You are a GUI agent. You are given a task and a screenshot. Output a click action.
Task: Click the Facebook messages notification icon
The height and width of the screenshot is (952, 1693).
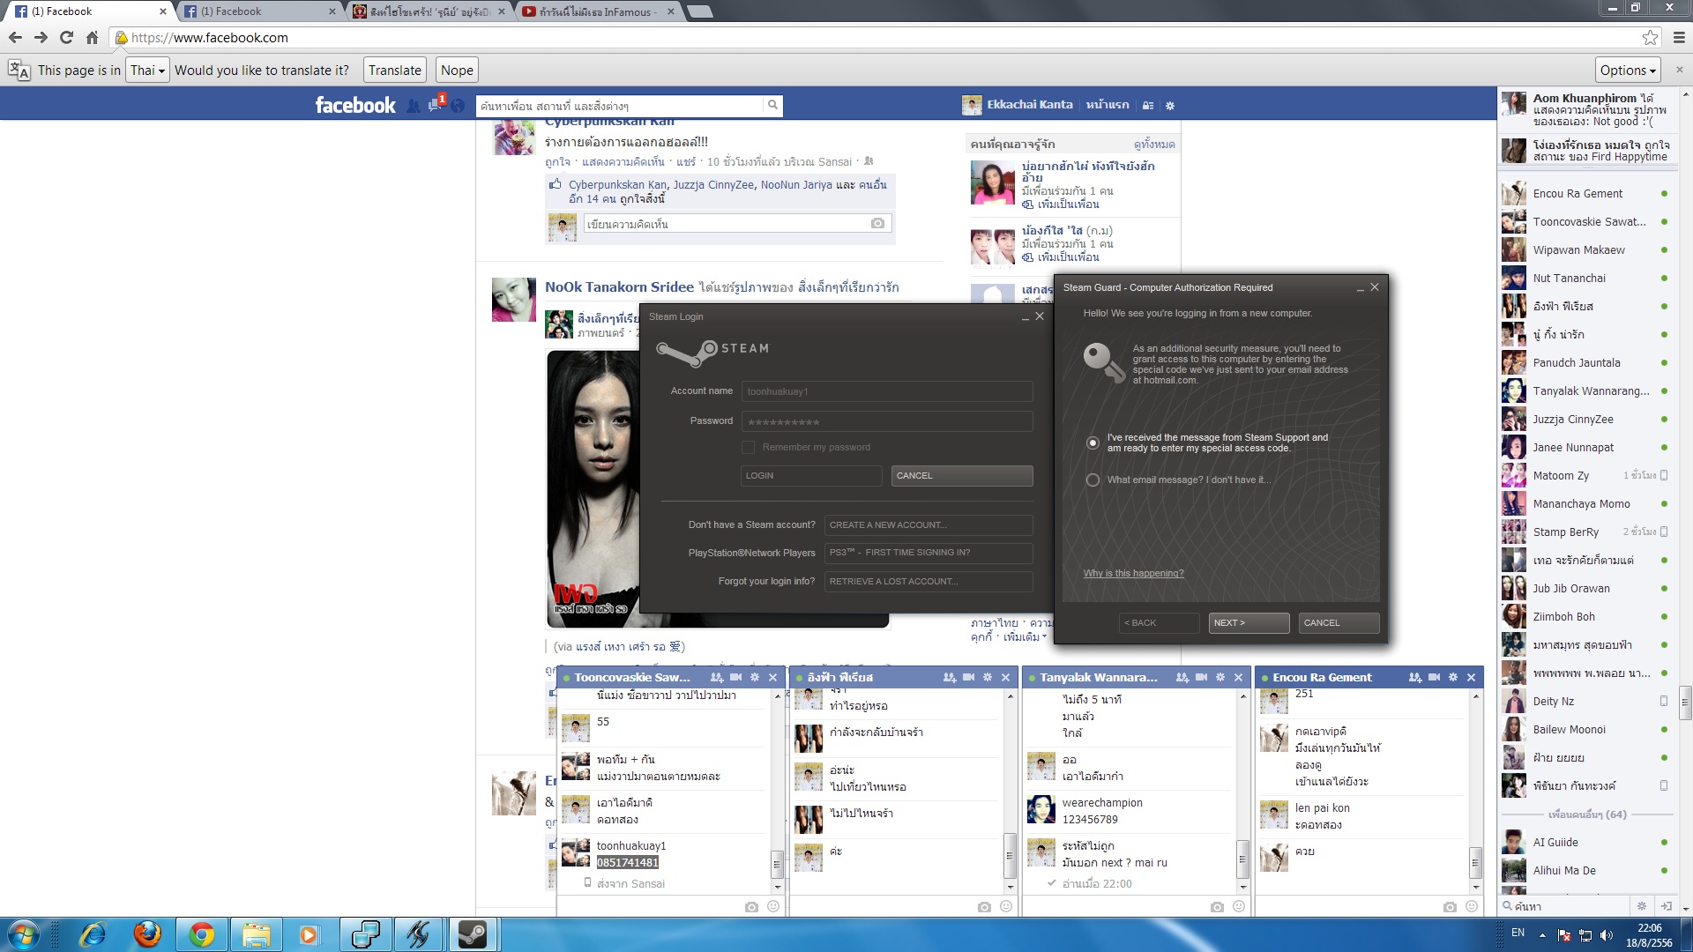435,106
